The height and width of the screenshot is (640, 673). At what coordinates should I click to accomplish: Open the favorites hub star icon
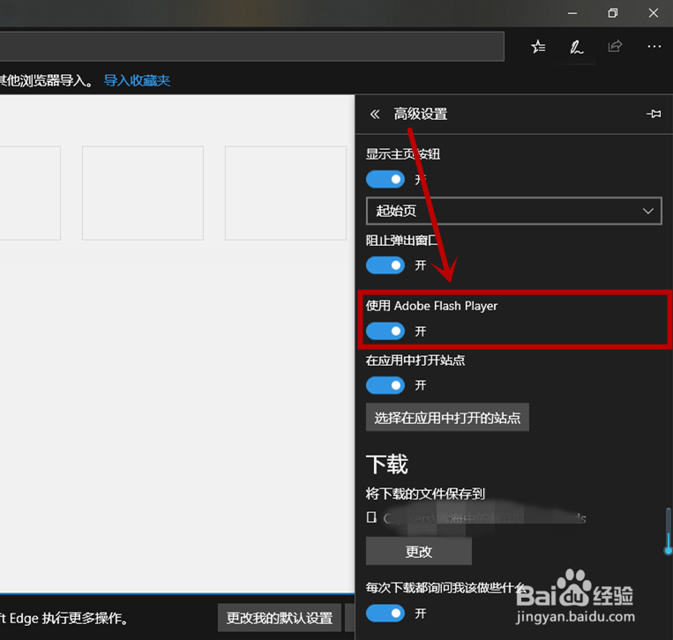(538, 47)
